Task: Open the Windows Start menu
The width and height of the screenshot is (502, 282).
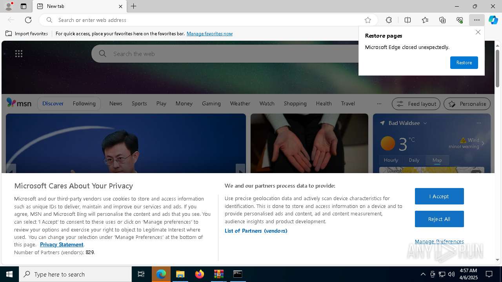Action: [x=9, y=274]
